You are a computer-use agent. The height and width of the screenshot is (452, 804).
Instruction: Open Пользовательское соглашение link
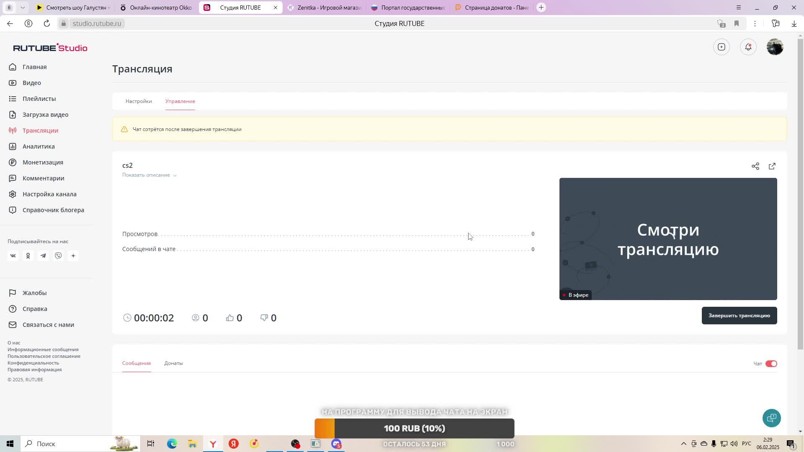tap(44, 356)
